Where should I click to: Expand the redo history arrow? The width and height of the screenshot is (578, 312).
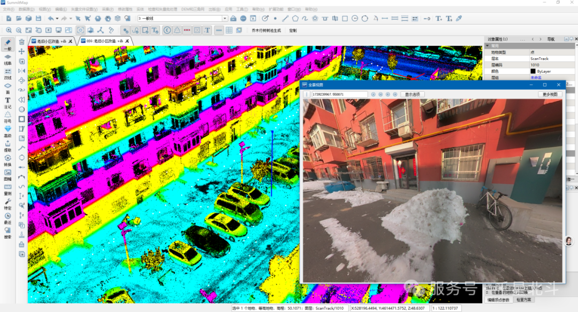pos(70,18)
